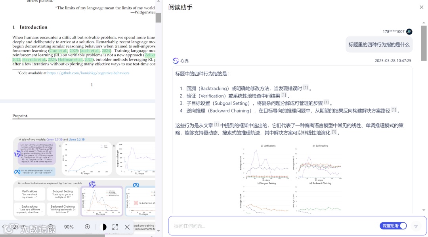Open the github.com/kanishkg/cognitive-behaviors link
The height and width of the screenshot is (237, 428).
point(88,73)
